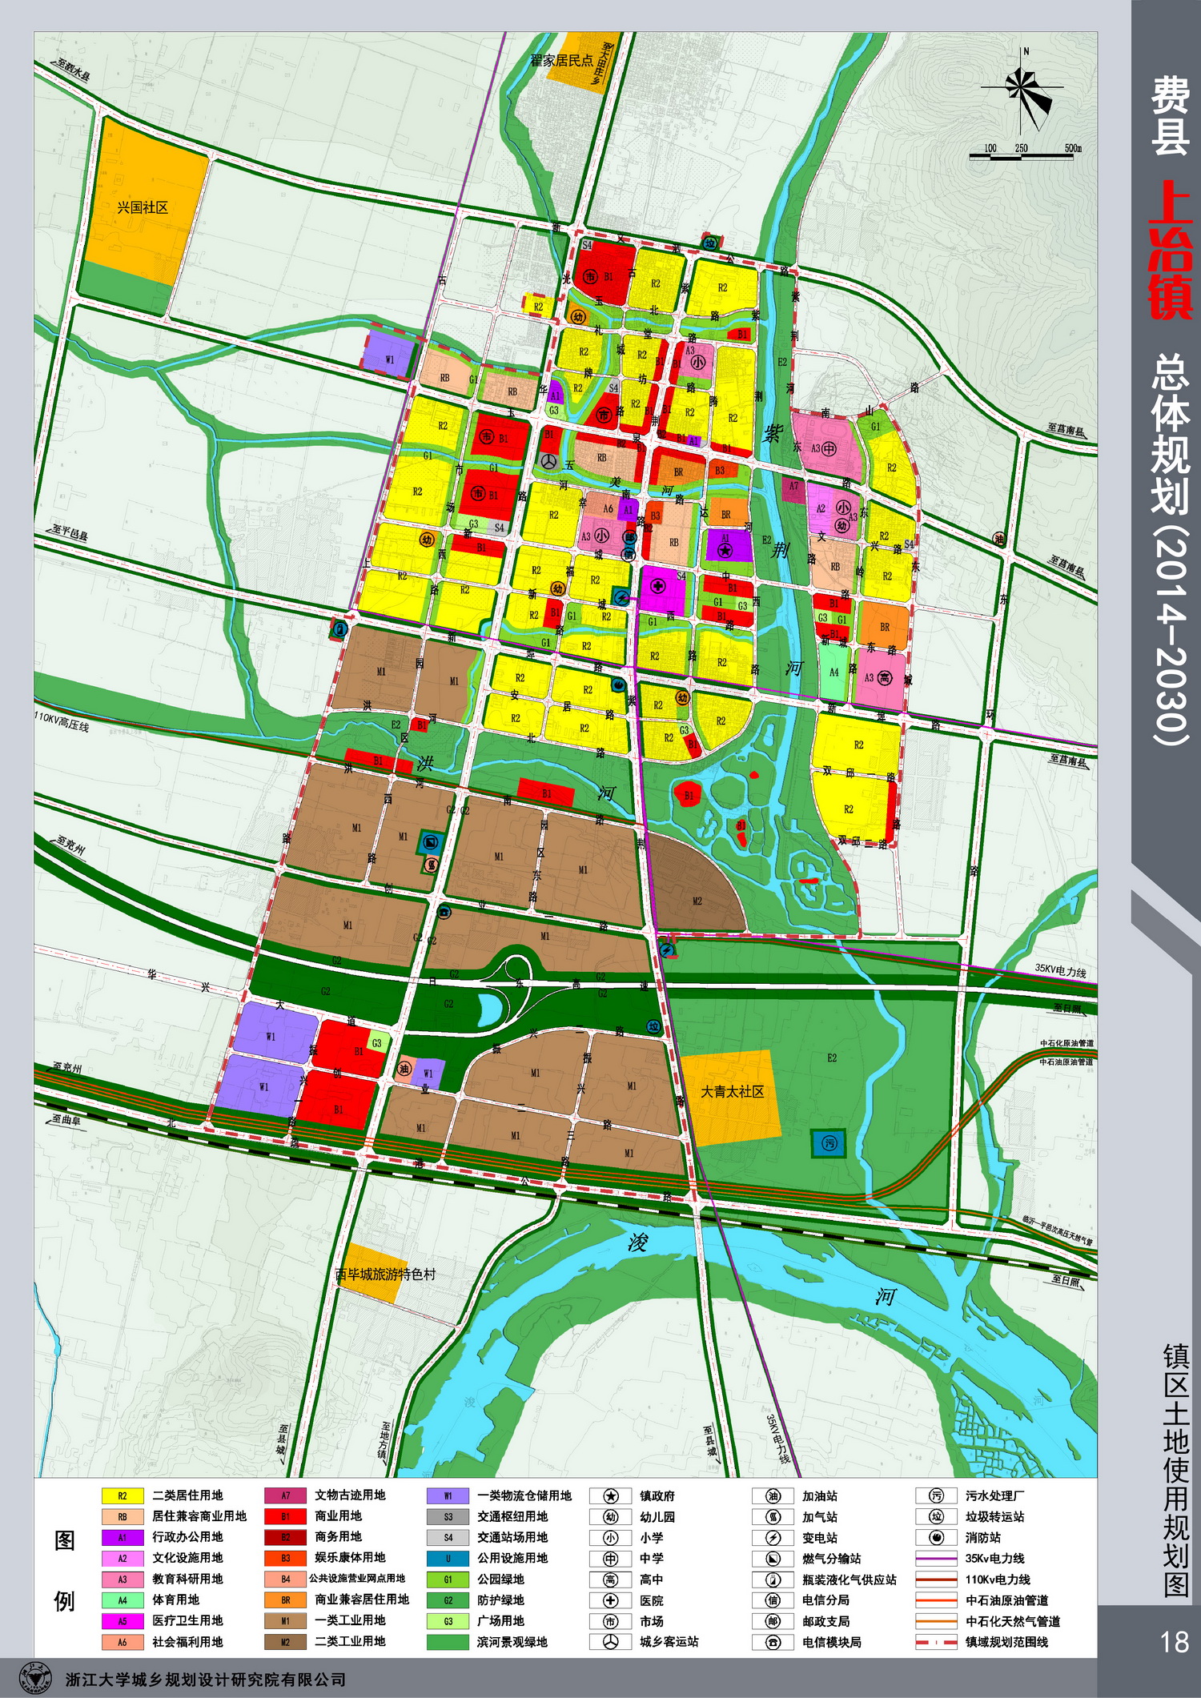1201x1698 pixels.
Task: Click the sewage plant marker beside 大青太社区
Action: 829,1143
